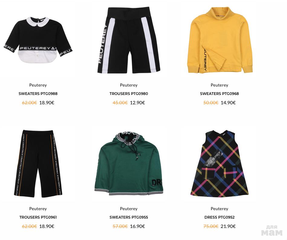Click the SWEATERS PTG0955 product title

pyautogui.click(x=129, y=217)
